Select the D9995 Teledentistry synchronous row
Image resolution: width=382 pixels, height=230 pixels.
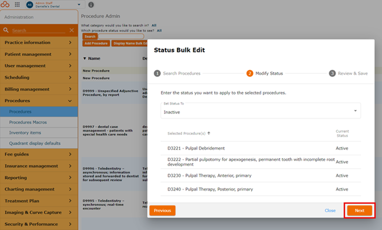pyautogui.click(x=115, y=205)
